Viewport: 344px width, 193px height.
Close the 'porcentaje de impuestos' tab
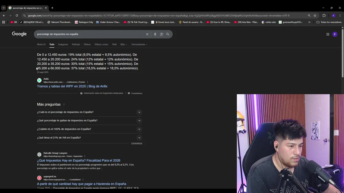coord(46,8)
